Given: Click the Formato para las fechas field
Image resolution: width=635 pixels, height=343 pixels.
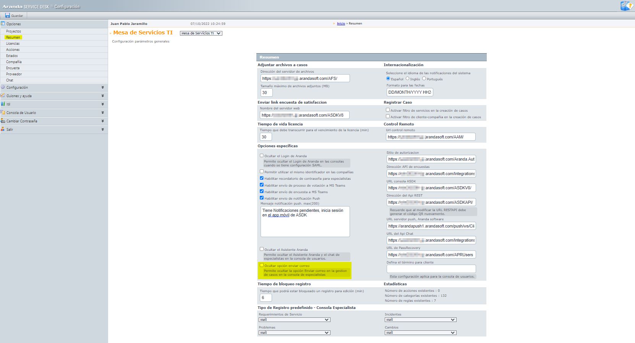Looking at the screenshot, I should pos(409,92).
